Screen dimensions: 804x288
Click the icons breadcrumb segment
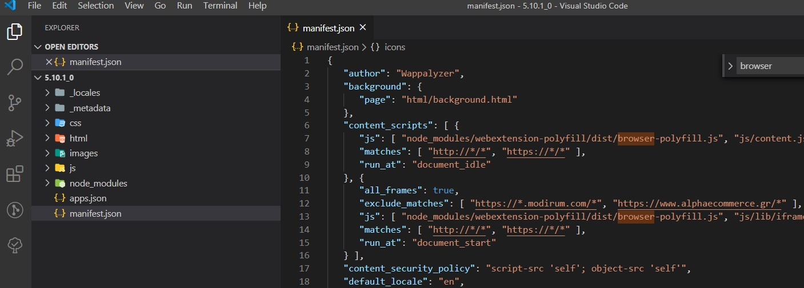(395, 47)
